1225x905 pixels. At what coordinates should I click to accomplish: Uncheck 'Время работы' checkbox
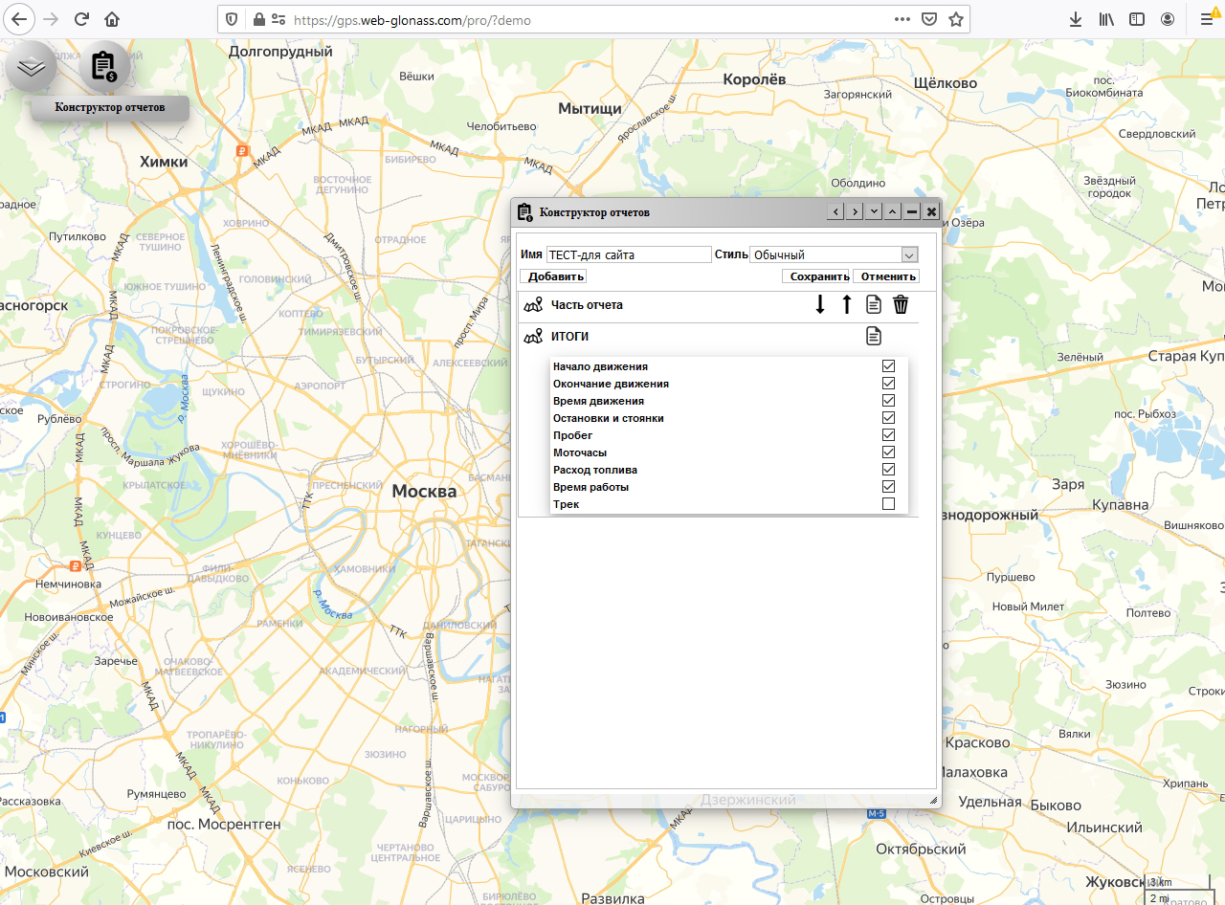(888, 486)
